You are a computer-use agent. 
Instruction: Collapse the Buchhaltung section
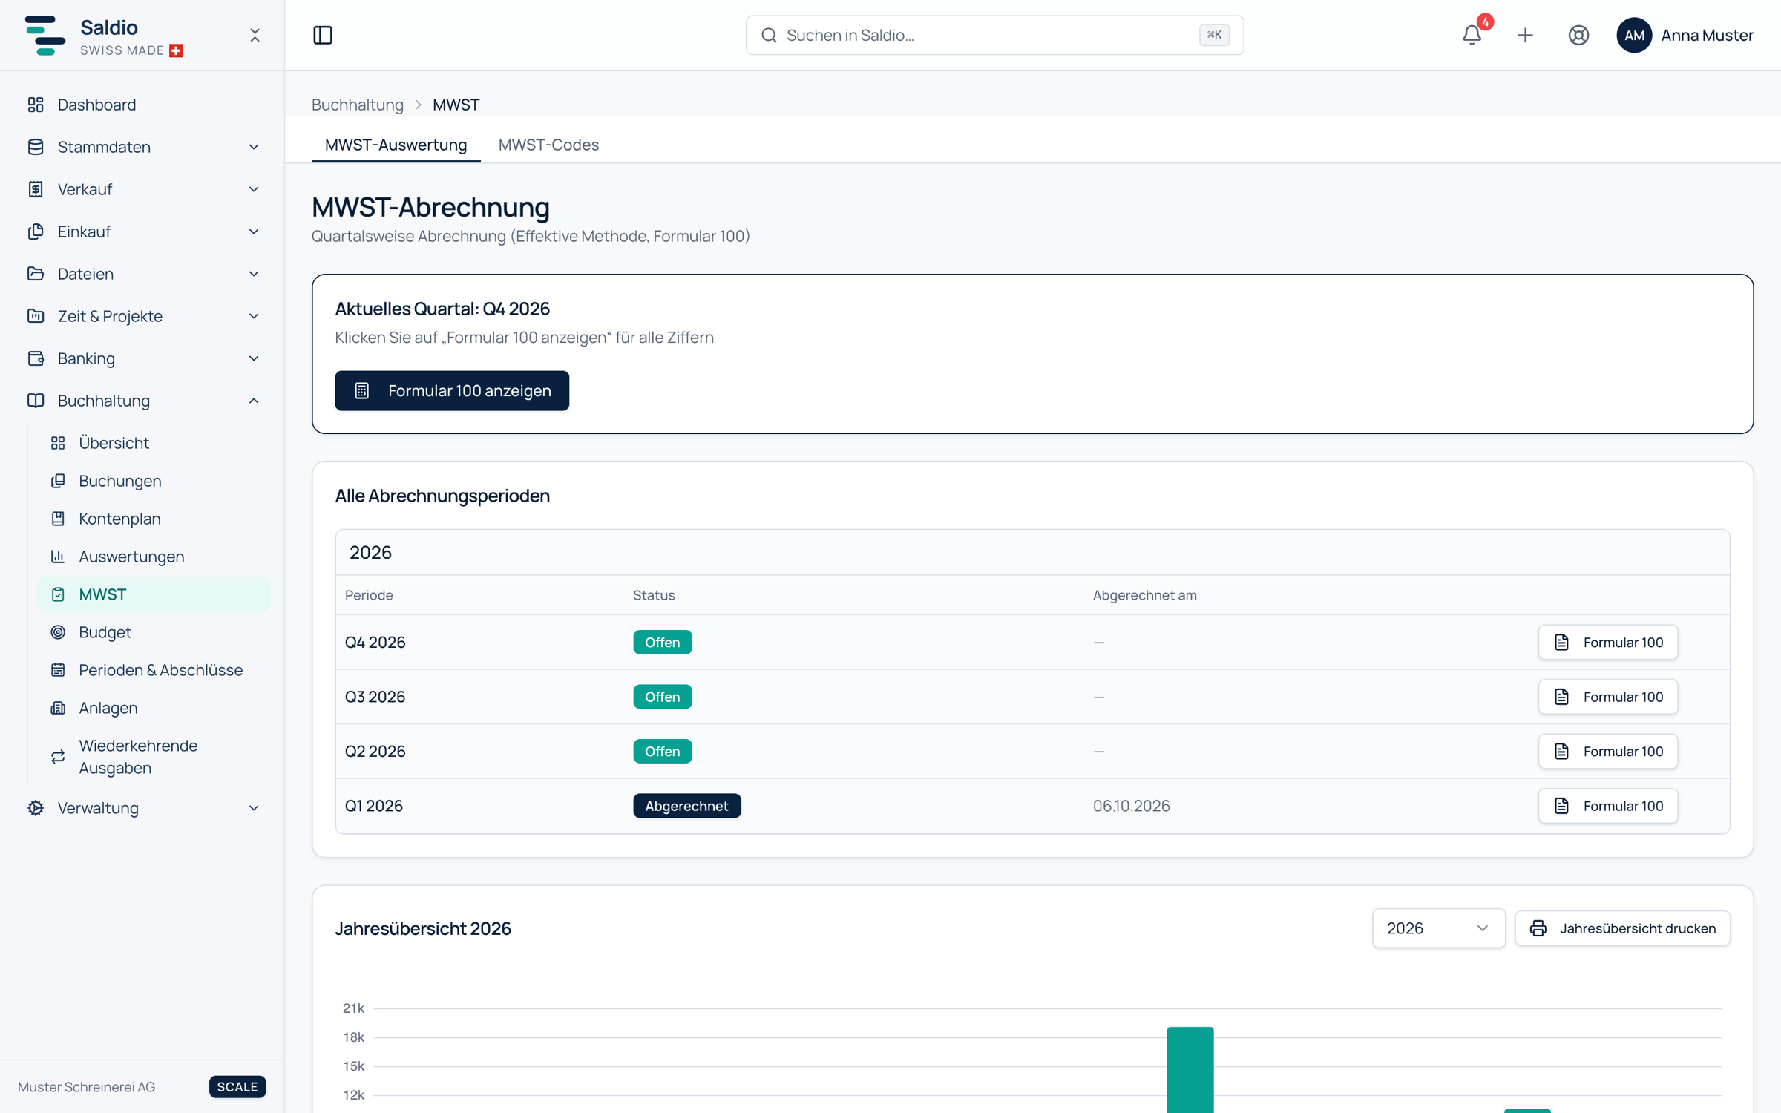tap(142, 401)
